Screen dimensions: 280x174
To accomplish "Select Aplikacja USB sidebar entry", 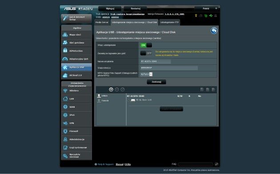I will 76,67.
